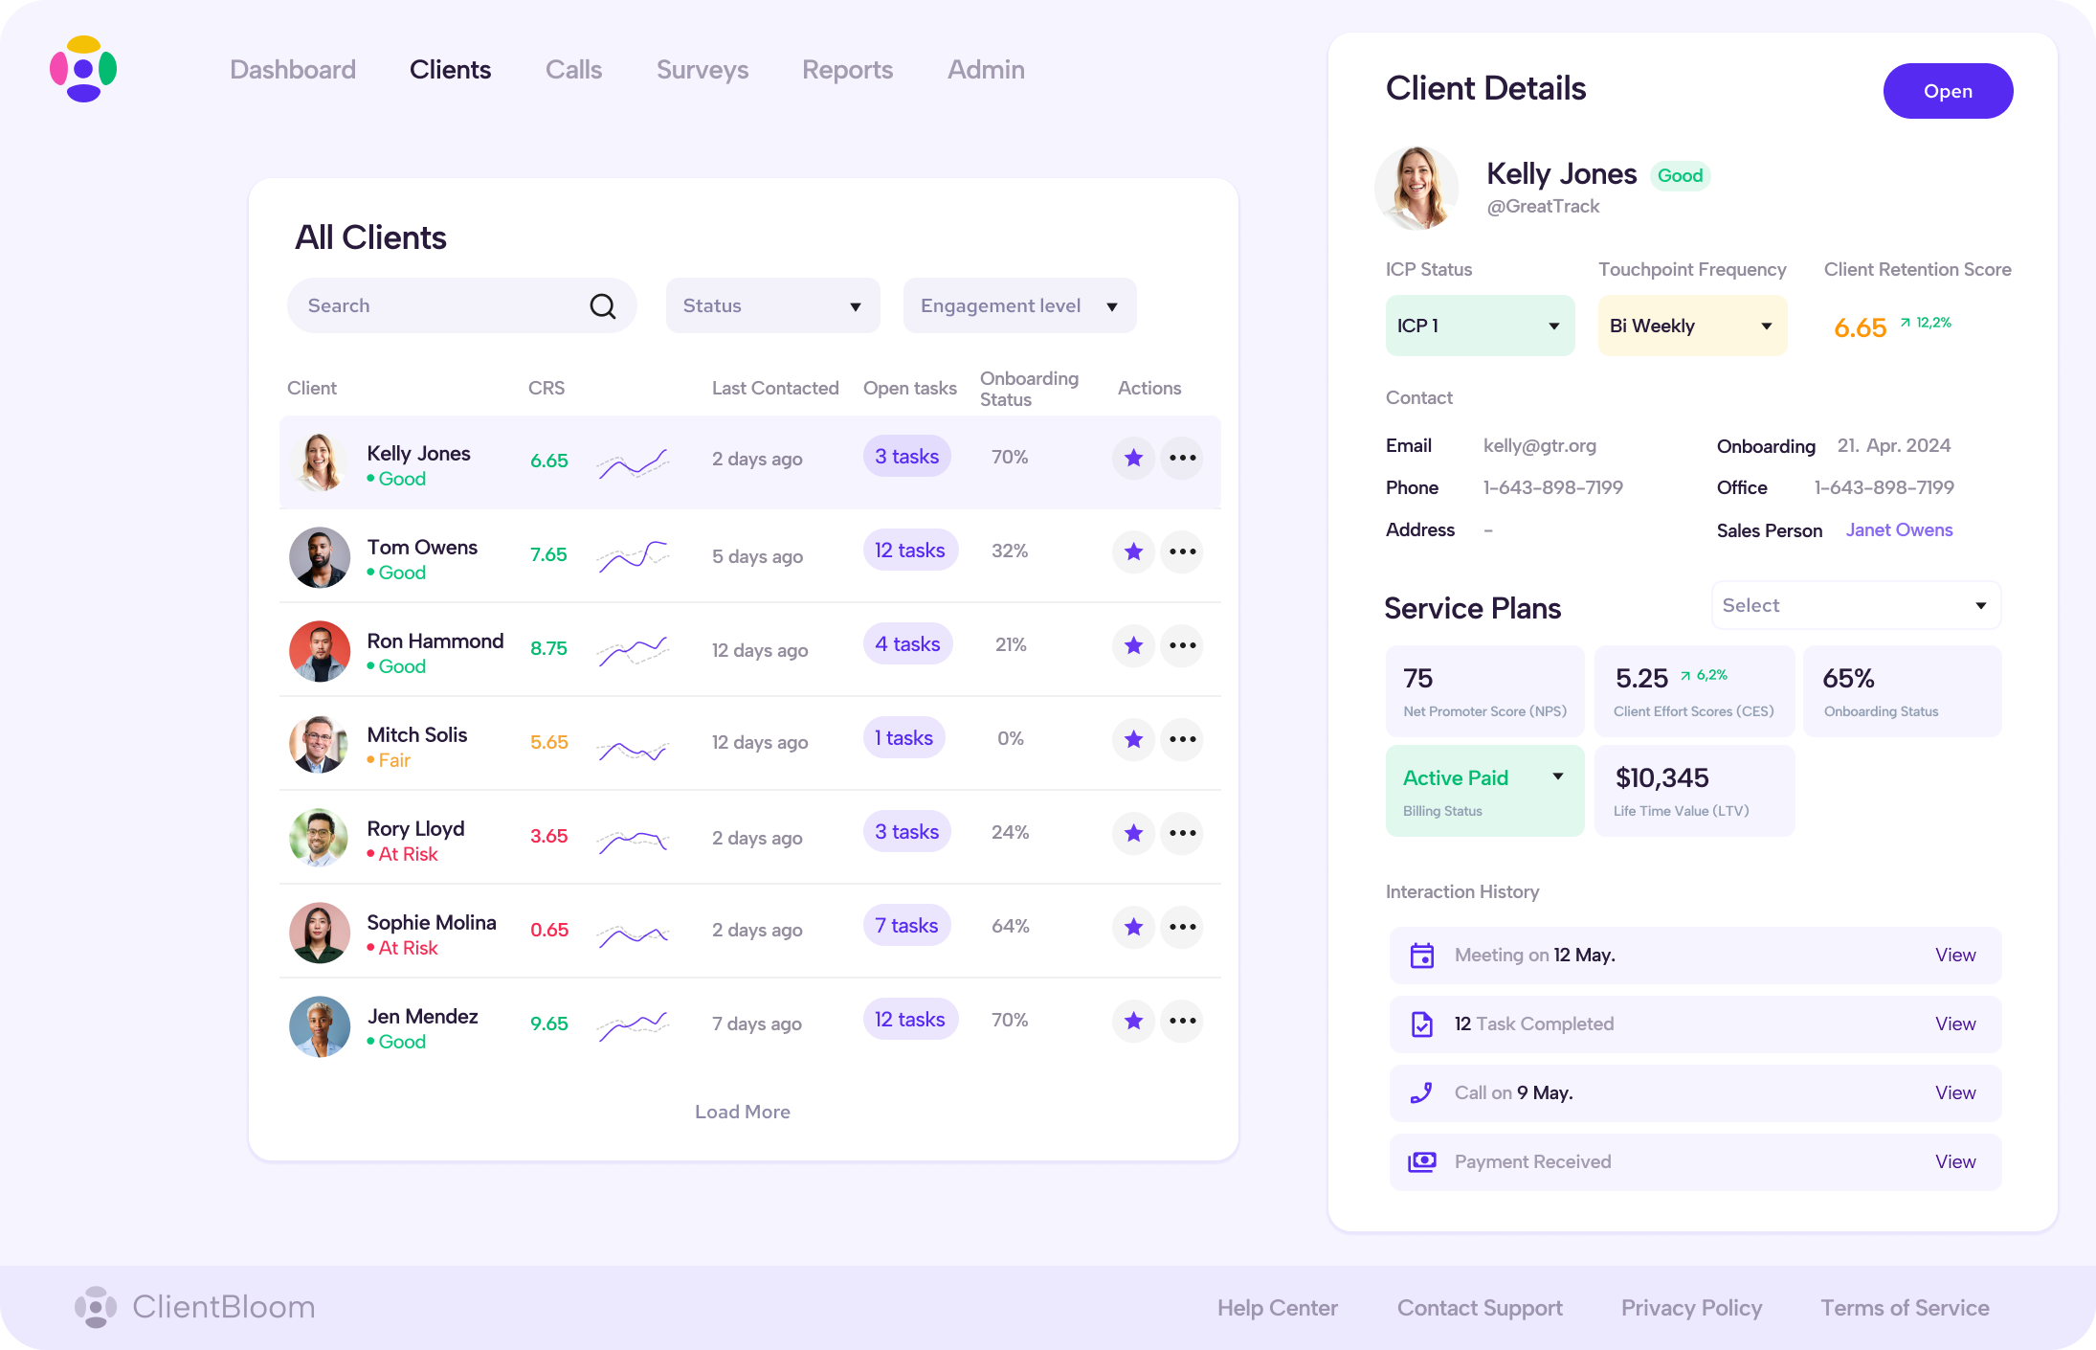This screenshot has width=2096, height=1350.
Task: Open Janet Owens sales person link
Action: pos(1899,530)
